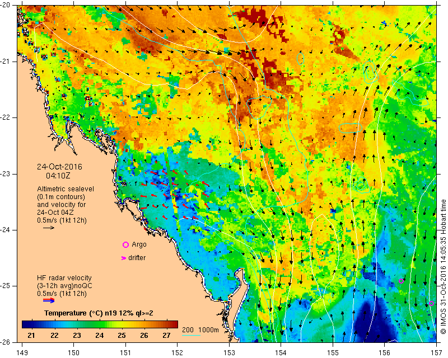The height and width of the screenshot is (358, 448).
Task: Click the color bar label 26
Action: pos(144,335)
